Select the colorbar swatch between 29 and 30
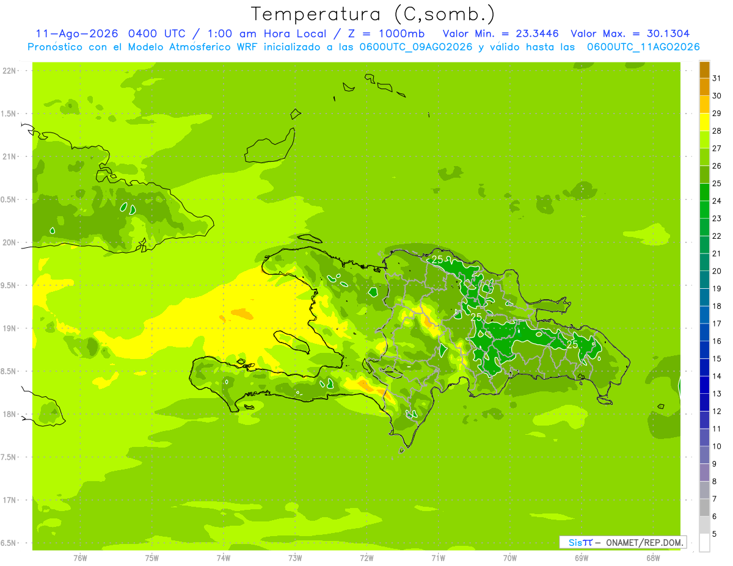Viewport: 733px width, 566px height. click(704, 104)
